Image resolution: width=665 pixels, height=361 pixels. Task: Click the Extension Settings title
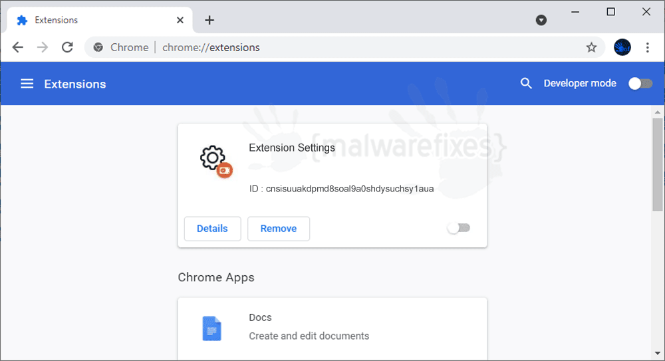(x=292, y=148)
